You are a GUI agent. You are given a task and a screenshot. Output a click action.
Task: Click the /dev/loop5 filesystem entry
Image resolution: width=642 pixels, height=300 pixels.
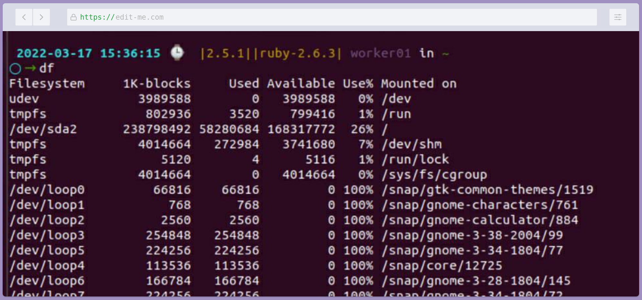coord(47,250)
